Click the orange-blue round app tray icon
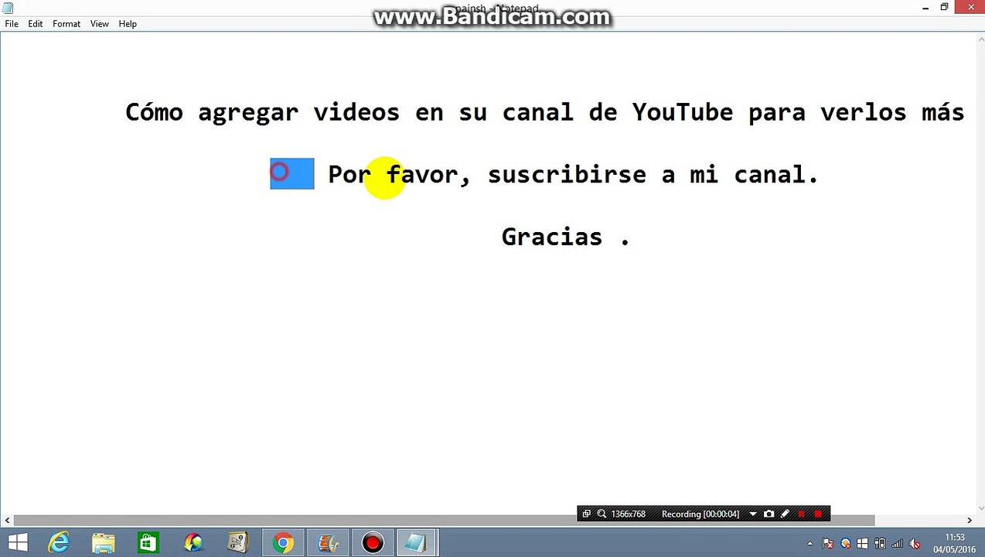The width and height of the screenshot is (985, 557). pos(846,544)
